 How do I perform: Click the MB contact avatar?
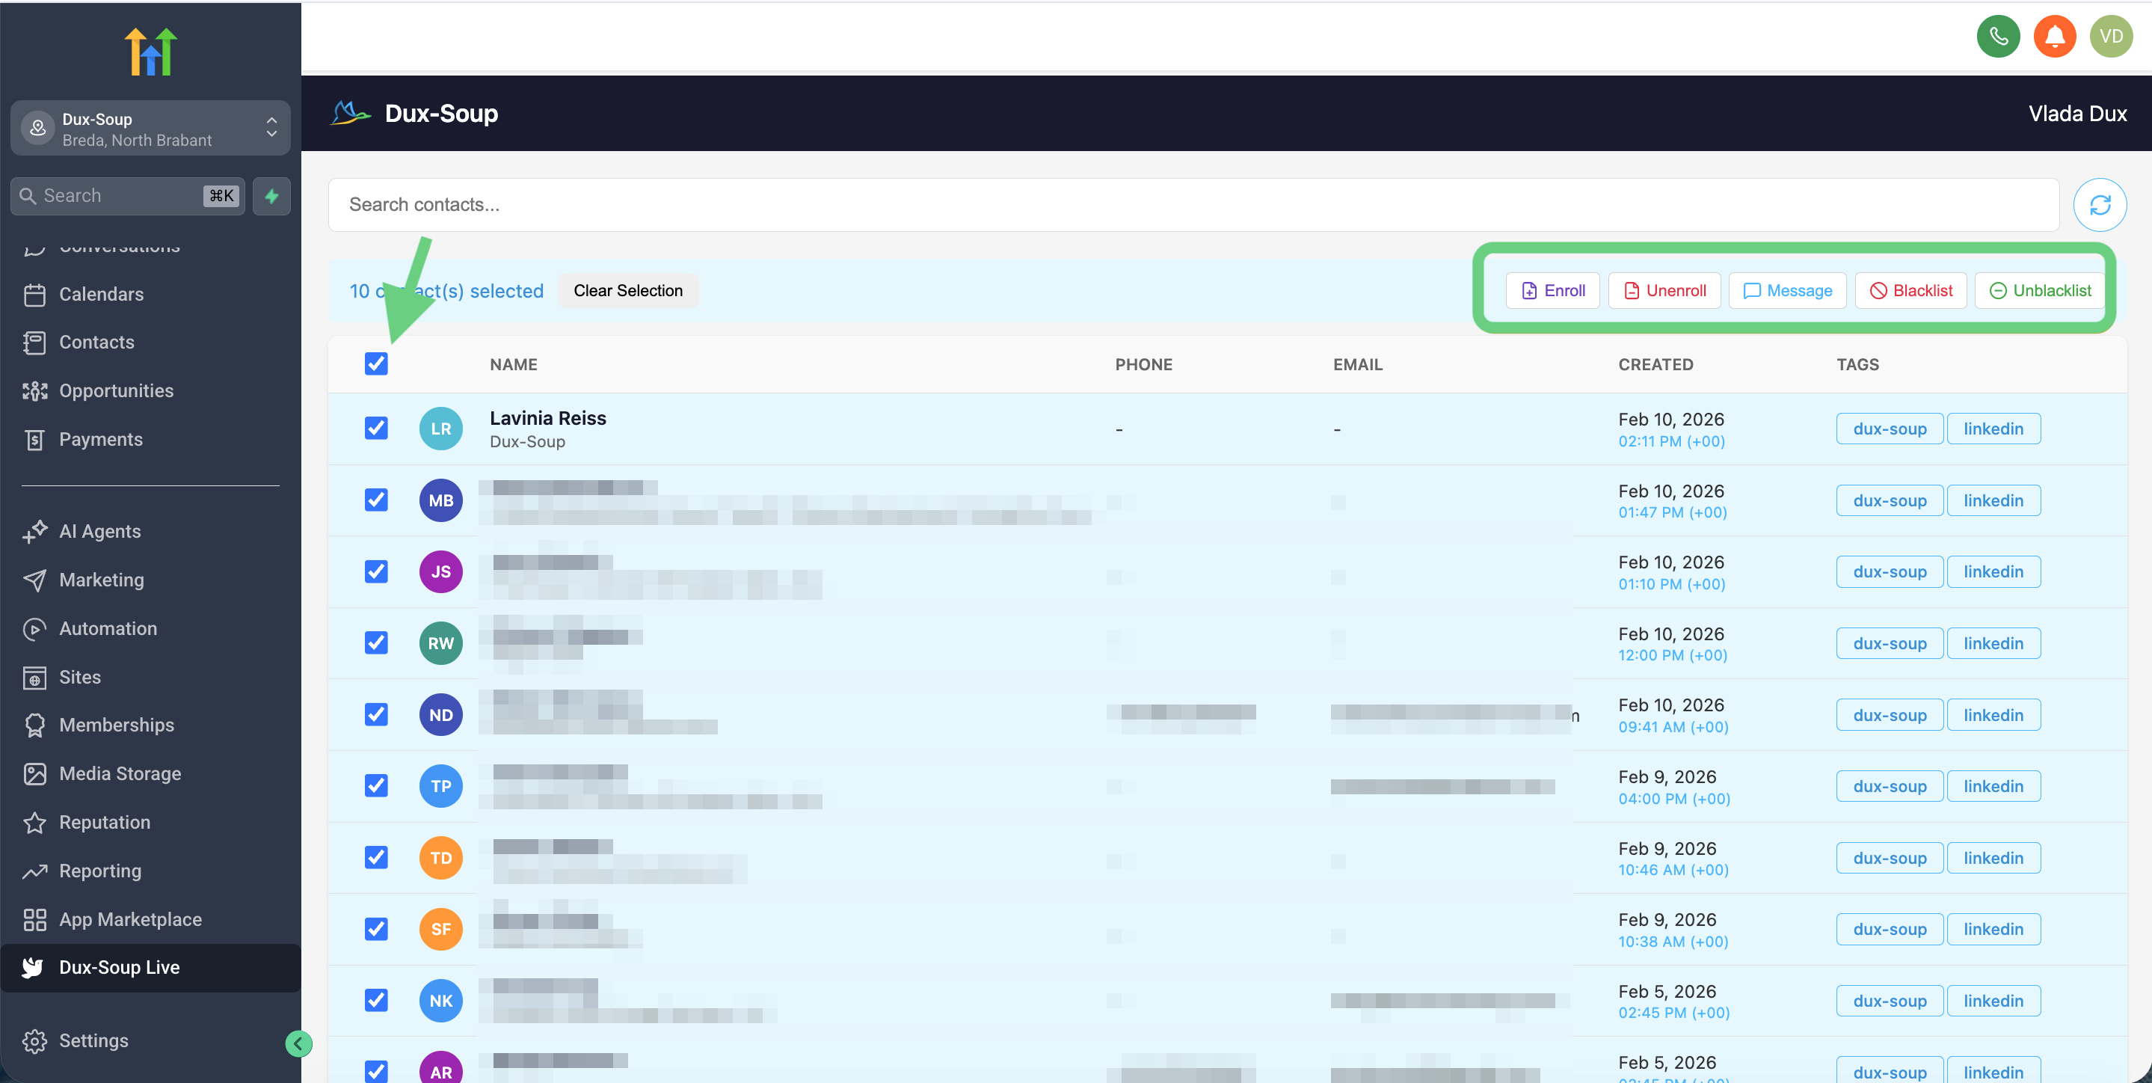[x=441, y=500]
